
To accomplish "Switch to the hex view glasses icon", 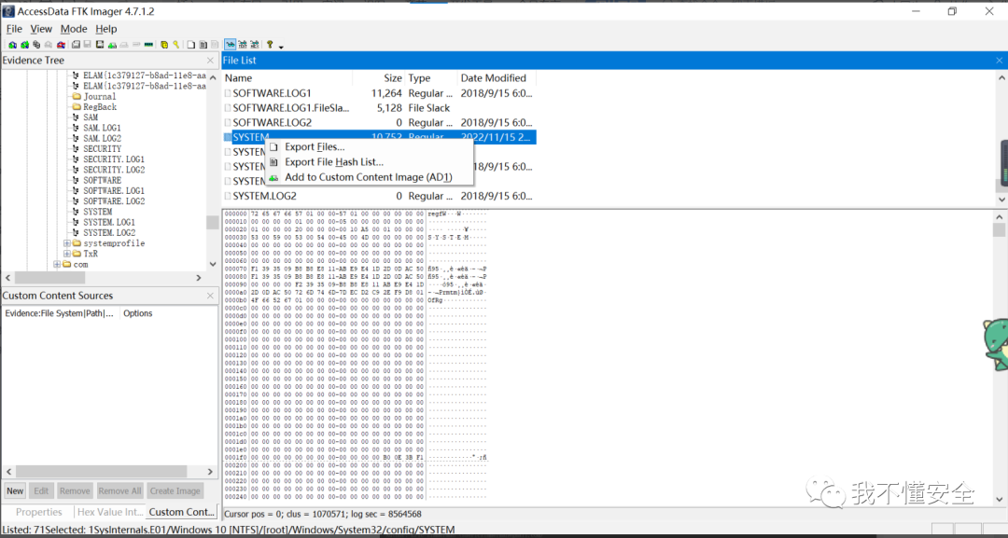I will tap(254, 45).
